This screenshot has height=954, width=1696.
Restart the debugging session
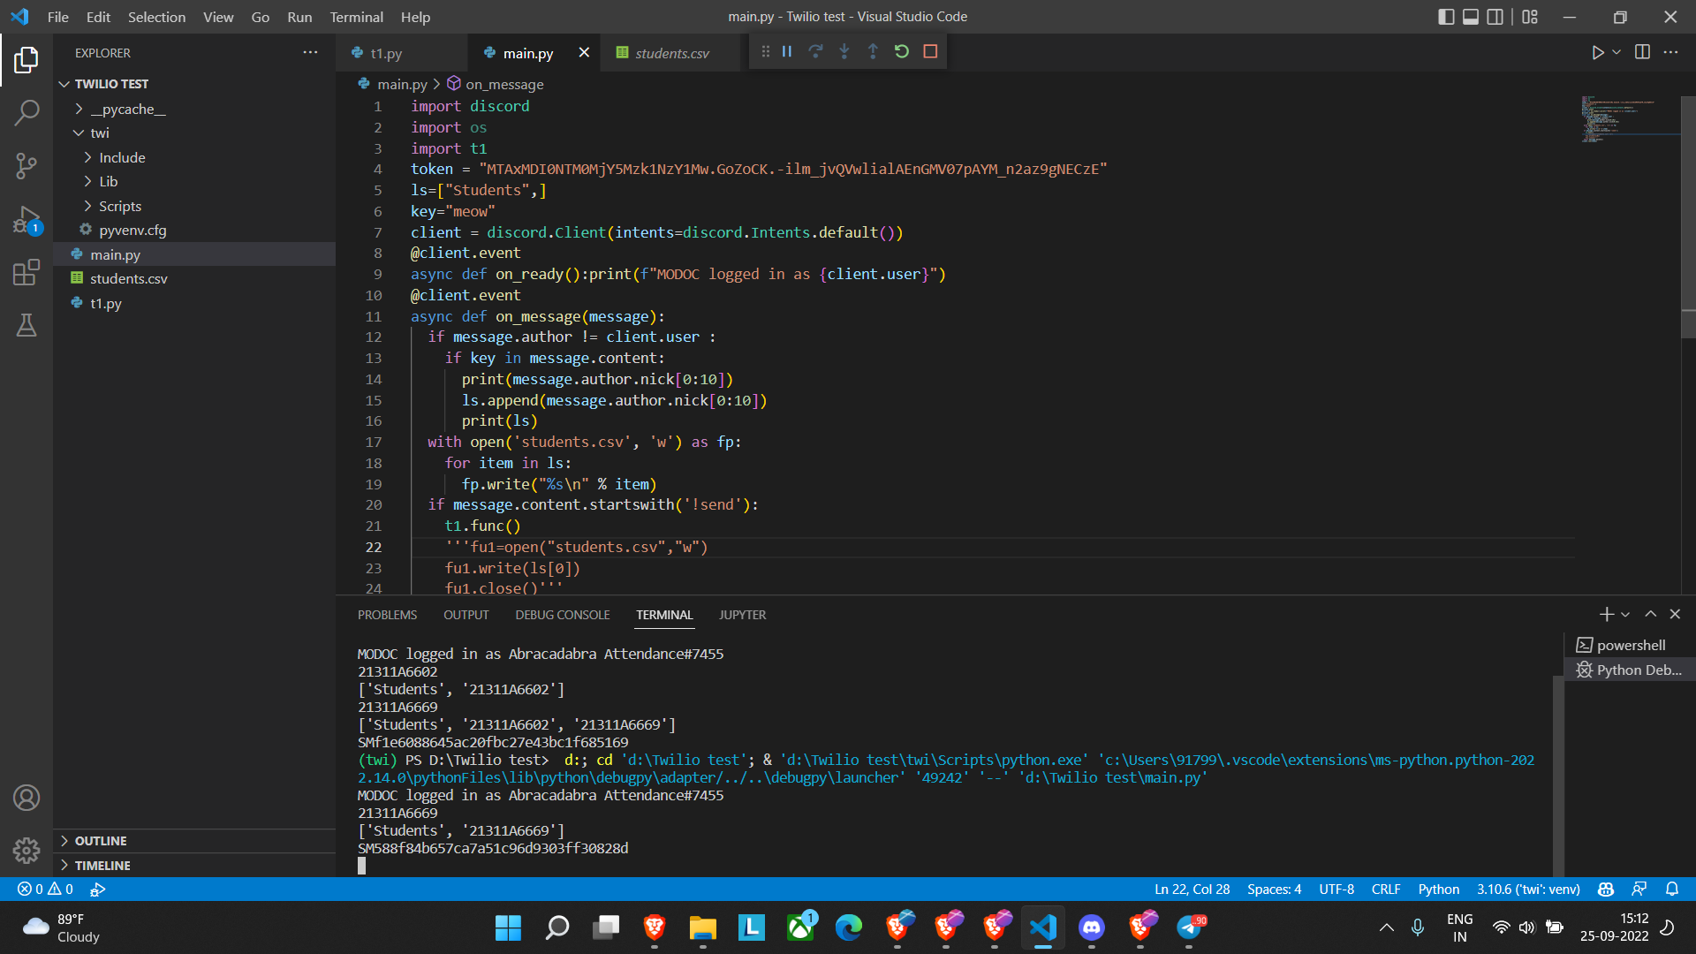901,52
